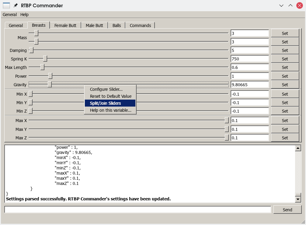Click the command input box beside Send
Image resolution: width=306 pixels, height=225 pixels.
(x=138, y=210)
